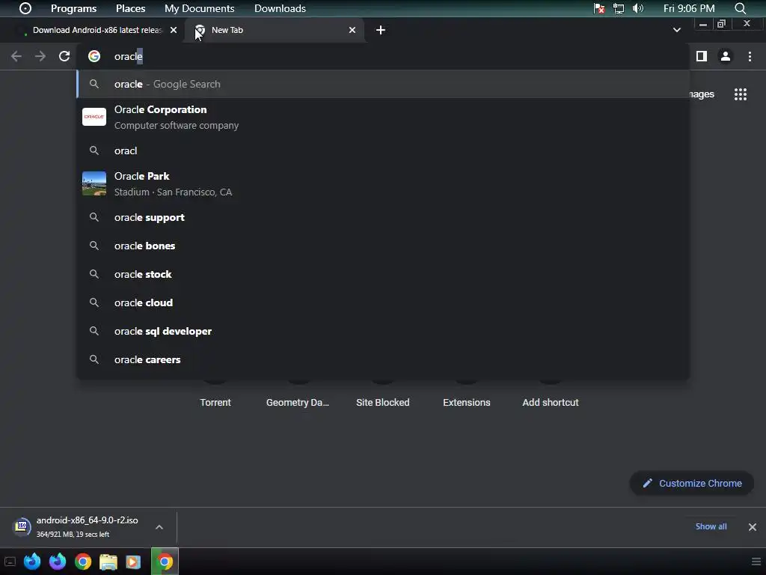Click the Oracle Corporation logo thumbnail

coord(94,117)
